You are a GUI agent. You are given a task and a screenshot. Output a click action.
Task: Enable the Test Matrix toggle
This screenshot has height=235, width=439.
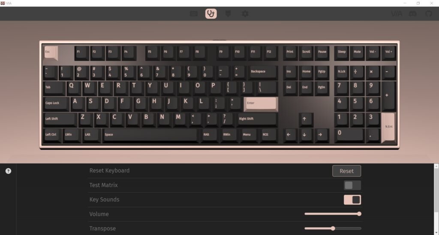(352, 185)
